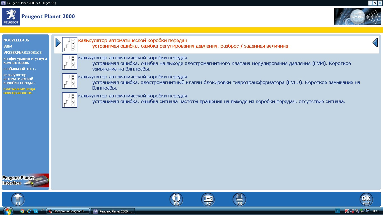
Task: Select the fault mentioning (EVLU) short circuit
Action: click(226, 85)
